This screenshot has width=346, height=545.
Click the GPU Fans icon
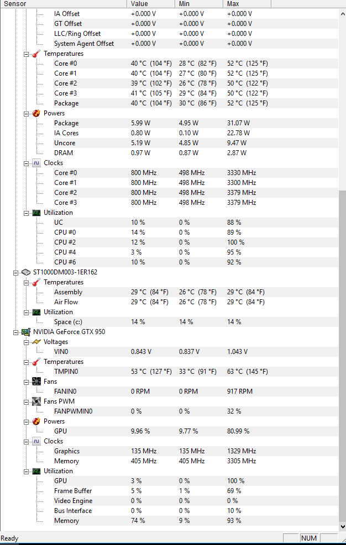pyautogui.click(x=36, y=382)
